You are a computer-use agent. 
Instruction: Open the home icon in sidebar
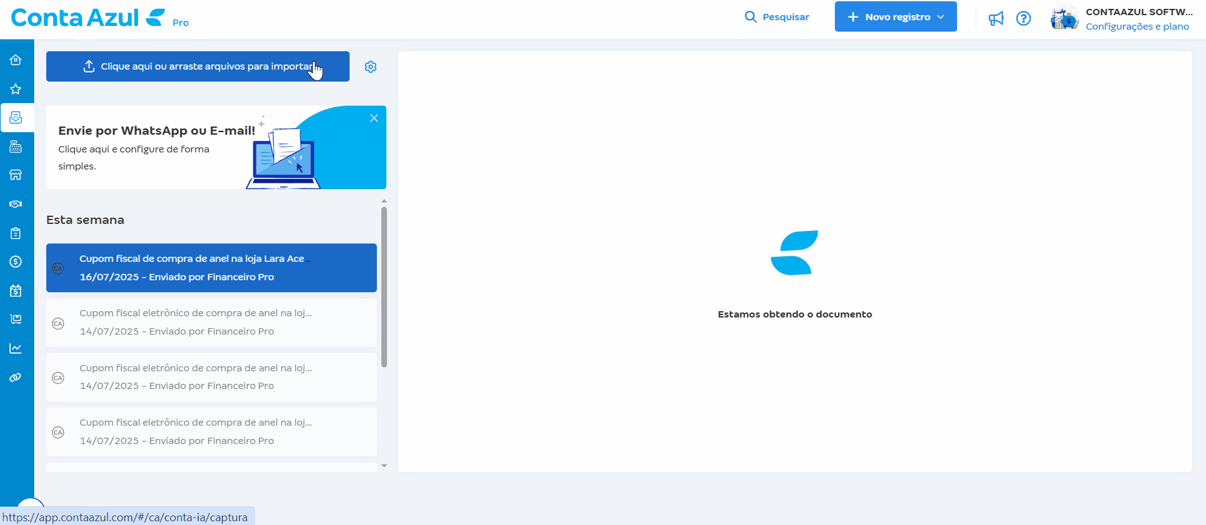16,60
